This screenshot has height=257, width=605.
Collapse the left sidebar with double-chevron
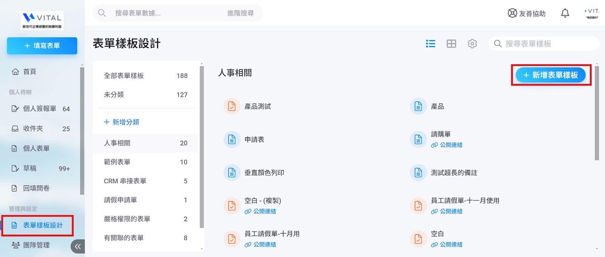pyautogui.click(x=77, y=246)
